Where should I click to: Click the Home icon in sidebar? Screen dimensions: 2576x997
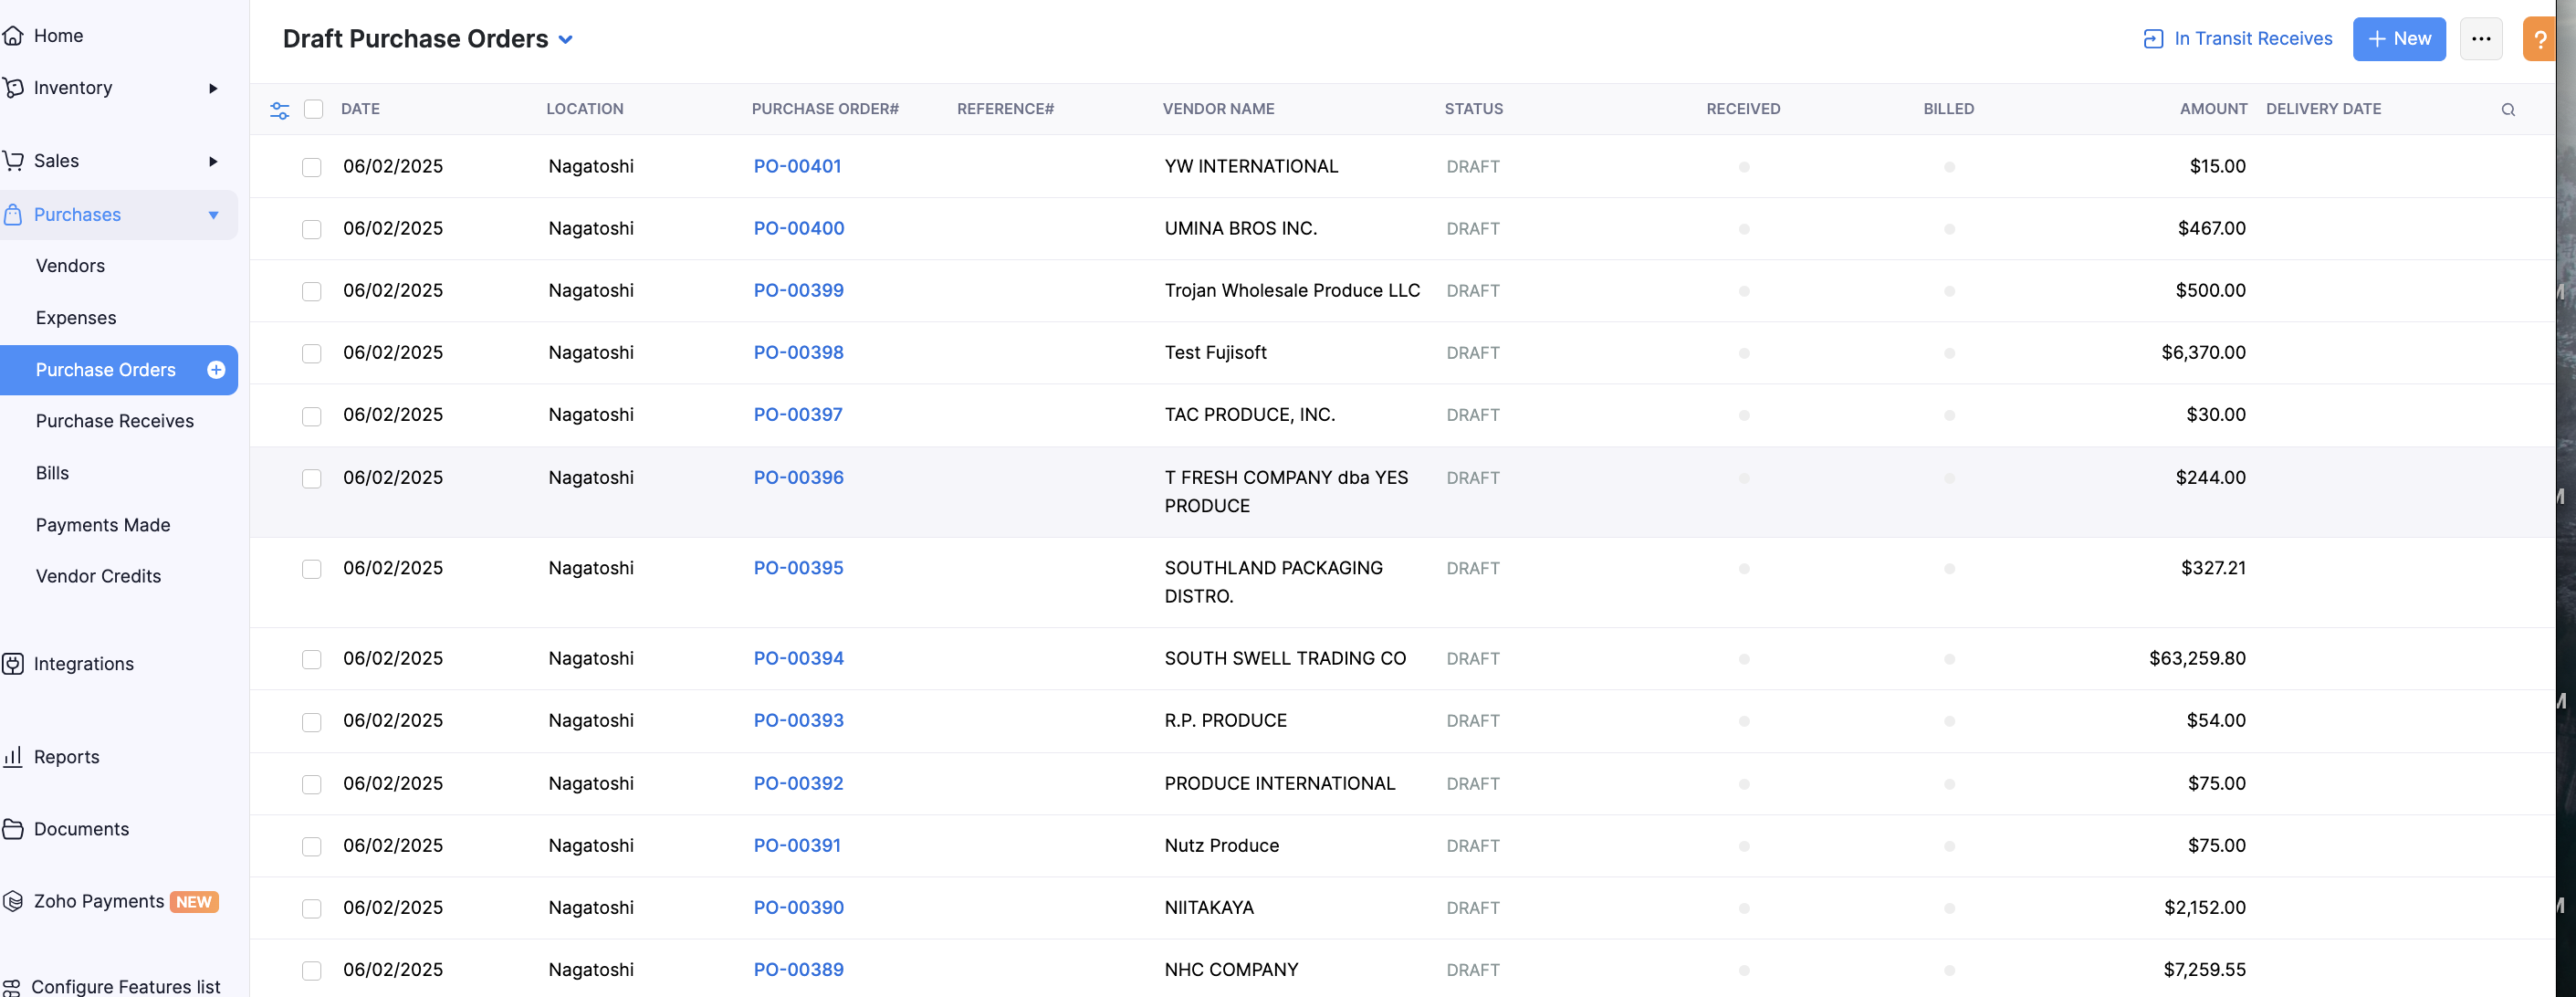(x=13, y=36)
